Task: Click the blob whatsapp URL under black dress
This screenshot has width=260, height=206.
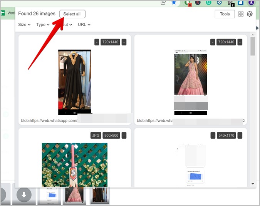Action: [x=49, y=121]
